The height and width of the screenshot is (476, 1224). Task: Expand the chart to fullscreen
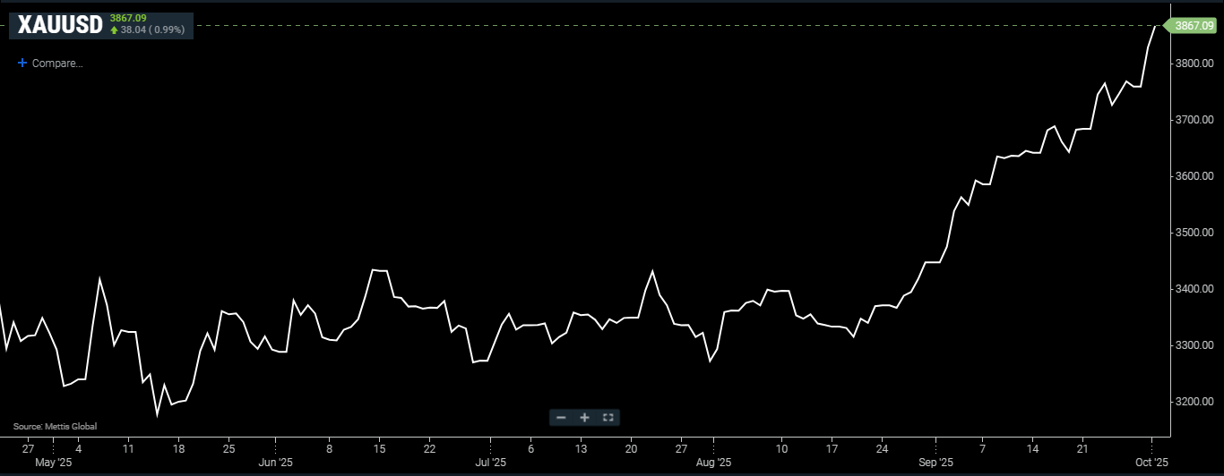pos(608,418)
